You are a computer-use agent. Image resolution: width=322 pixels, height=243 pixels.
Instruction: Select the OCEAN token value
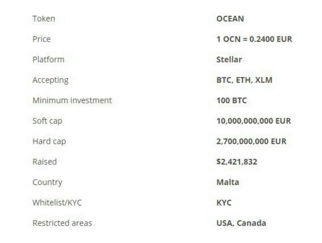(230, 19)
